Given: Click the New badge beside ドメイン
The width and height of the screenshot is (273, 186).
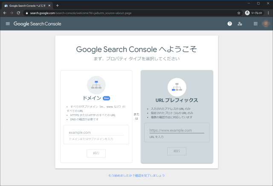Looking at the screenshot, I should tap(106, 98).
